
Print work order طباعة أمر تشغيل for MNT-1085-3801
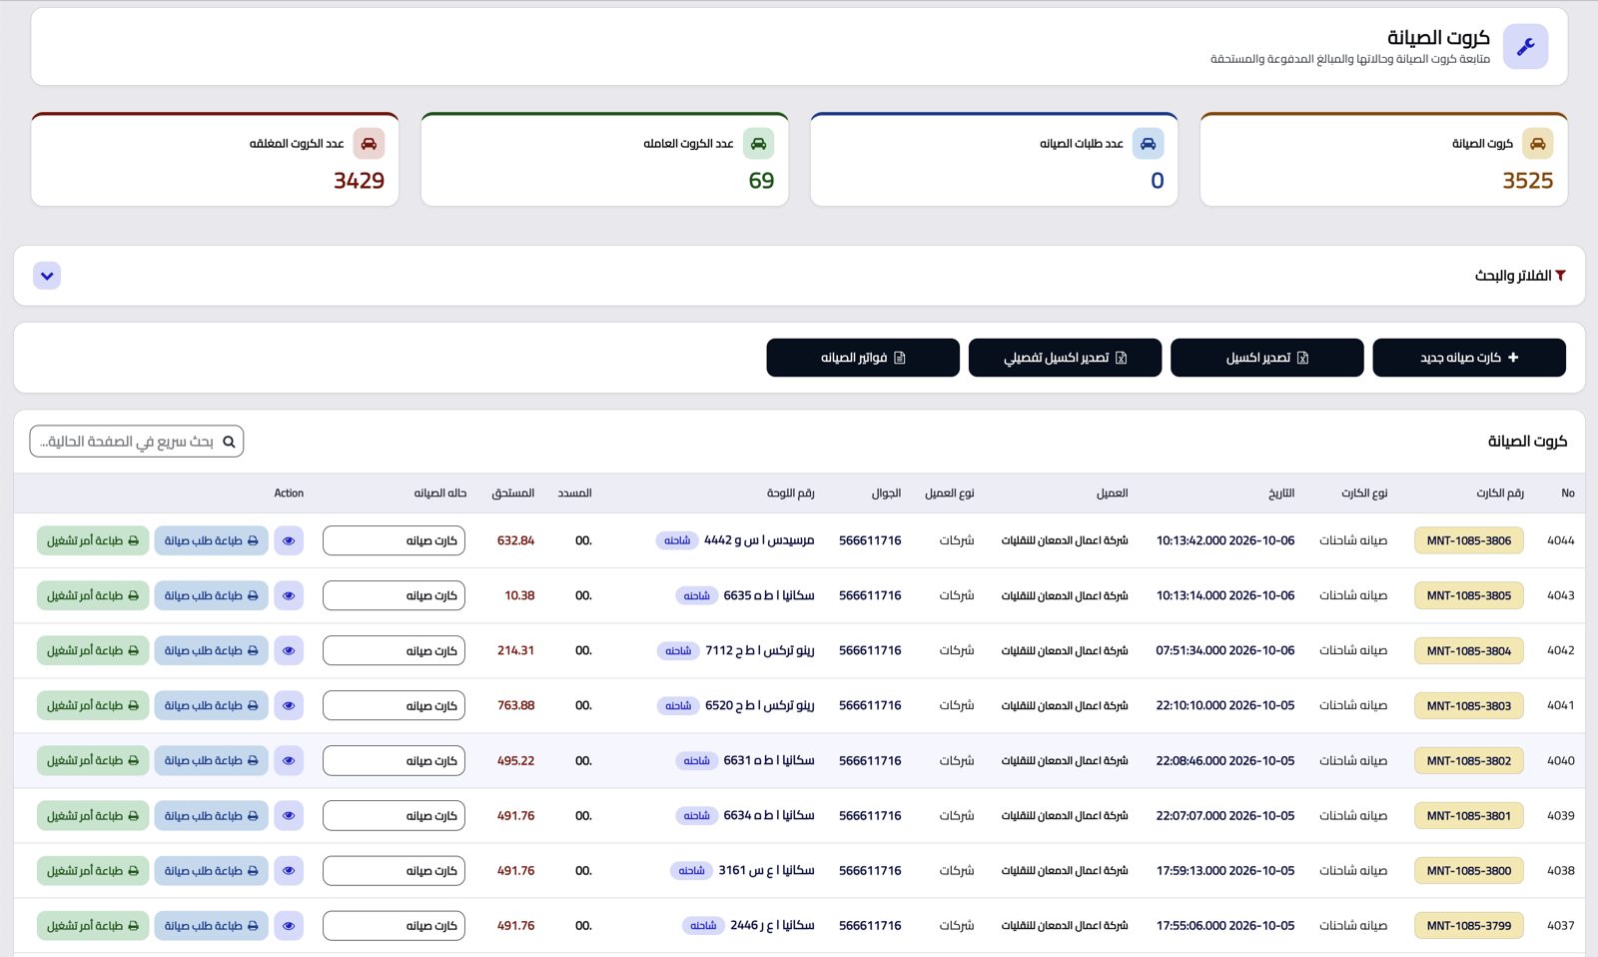93,815
